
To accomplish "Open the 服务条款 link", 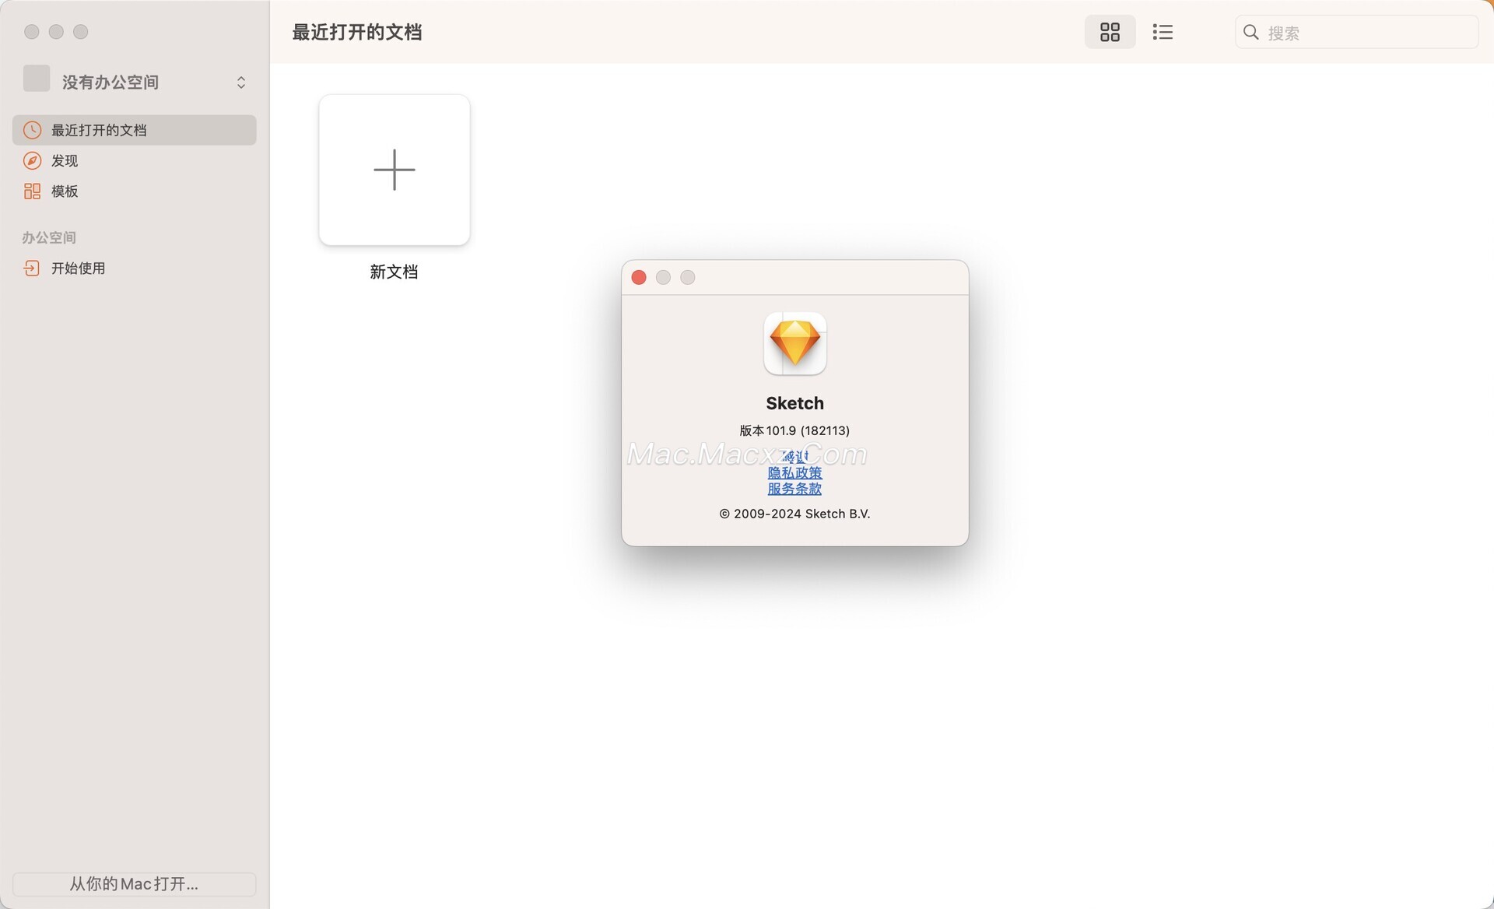I will coord(794,489).
